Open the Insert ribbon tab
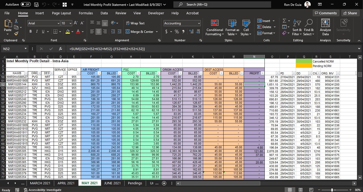The width and height of the screenshot is (363, 192). [x=40, y=13]
